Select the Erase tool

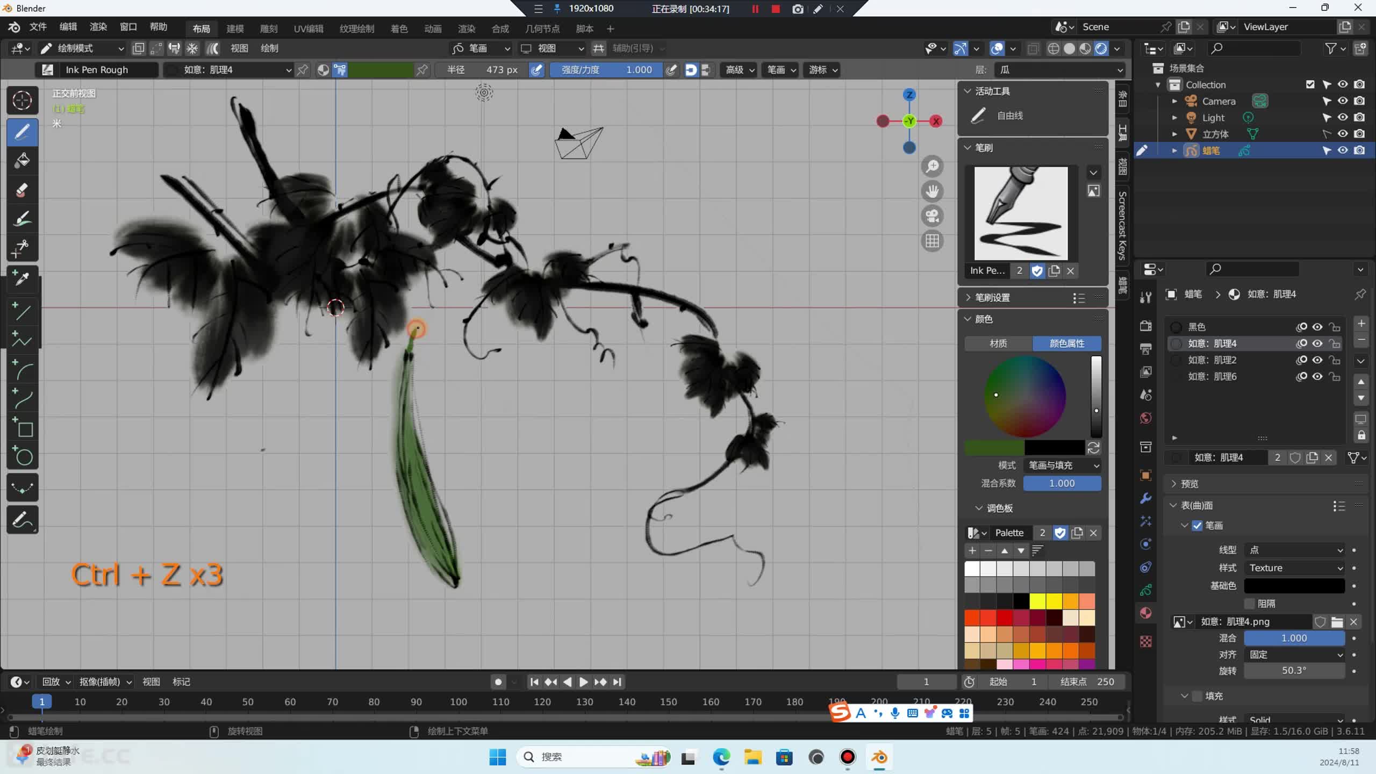pos(22,189)
